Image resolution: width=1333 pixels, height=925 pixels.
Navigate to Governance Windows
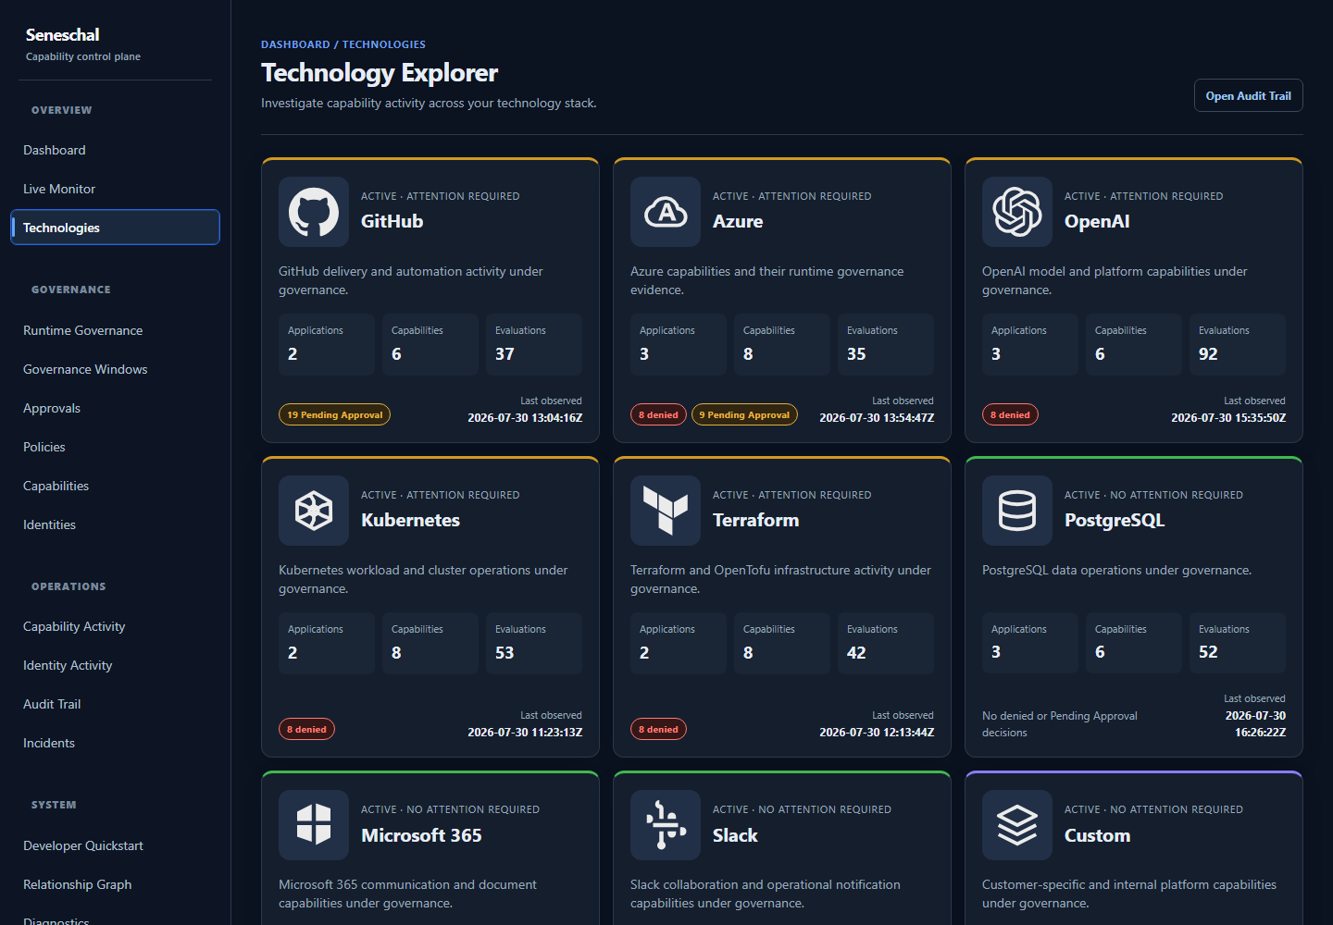click(115, 369)
